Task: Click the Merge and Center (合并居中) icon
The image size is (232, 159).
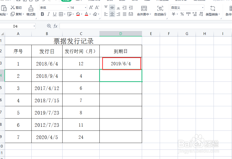Action: point(144,8)
